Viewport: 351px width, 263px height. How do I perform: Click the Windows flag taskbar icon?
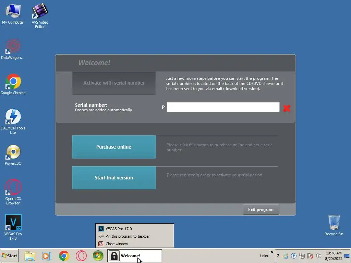tap(98, 256)
